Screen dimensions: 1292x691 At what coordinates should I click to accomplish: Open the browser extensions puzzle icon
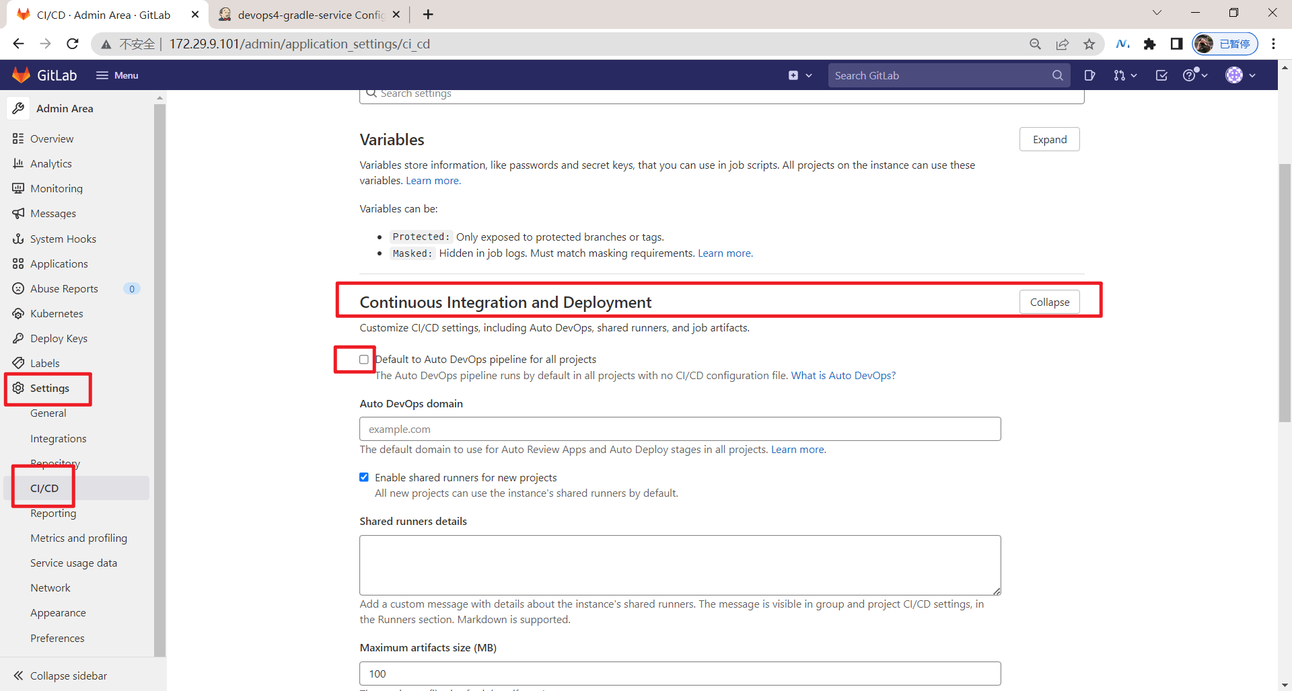pos(1149,44)
